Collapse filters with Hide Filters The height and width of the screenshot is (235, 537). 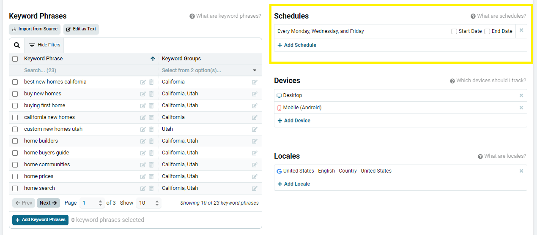pos(44,45)
